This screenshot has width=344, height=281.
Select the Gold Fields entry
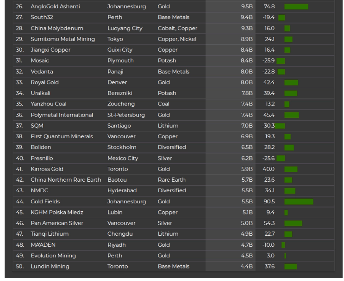(x=45, y=202)
